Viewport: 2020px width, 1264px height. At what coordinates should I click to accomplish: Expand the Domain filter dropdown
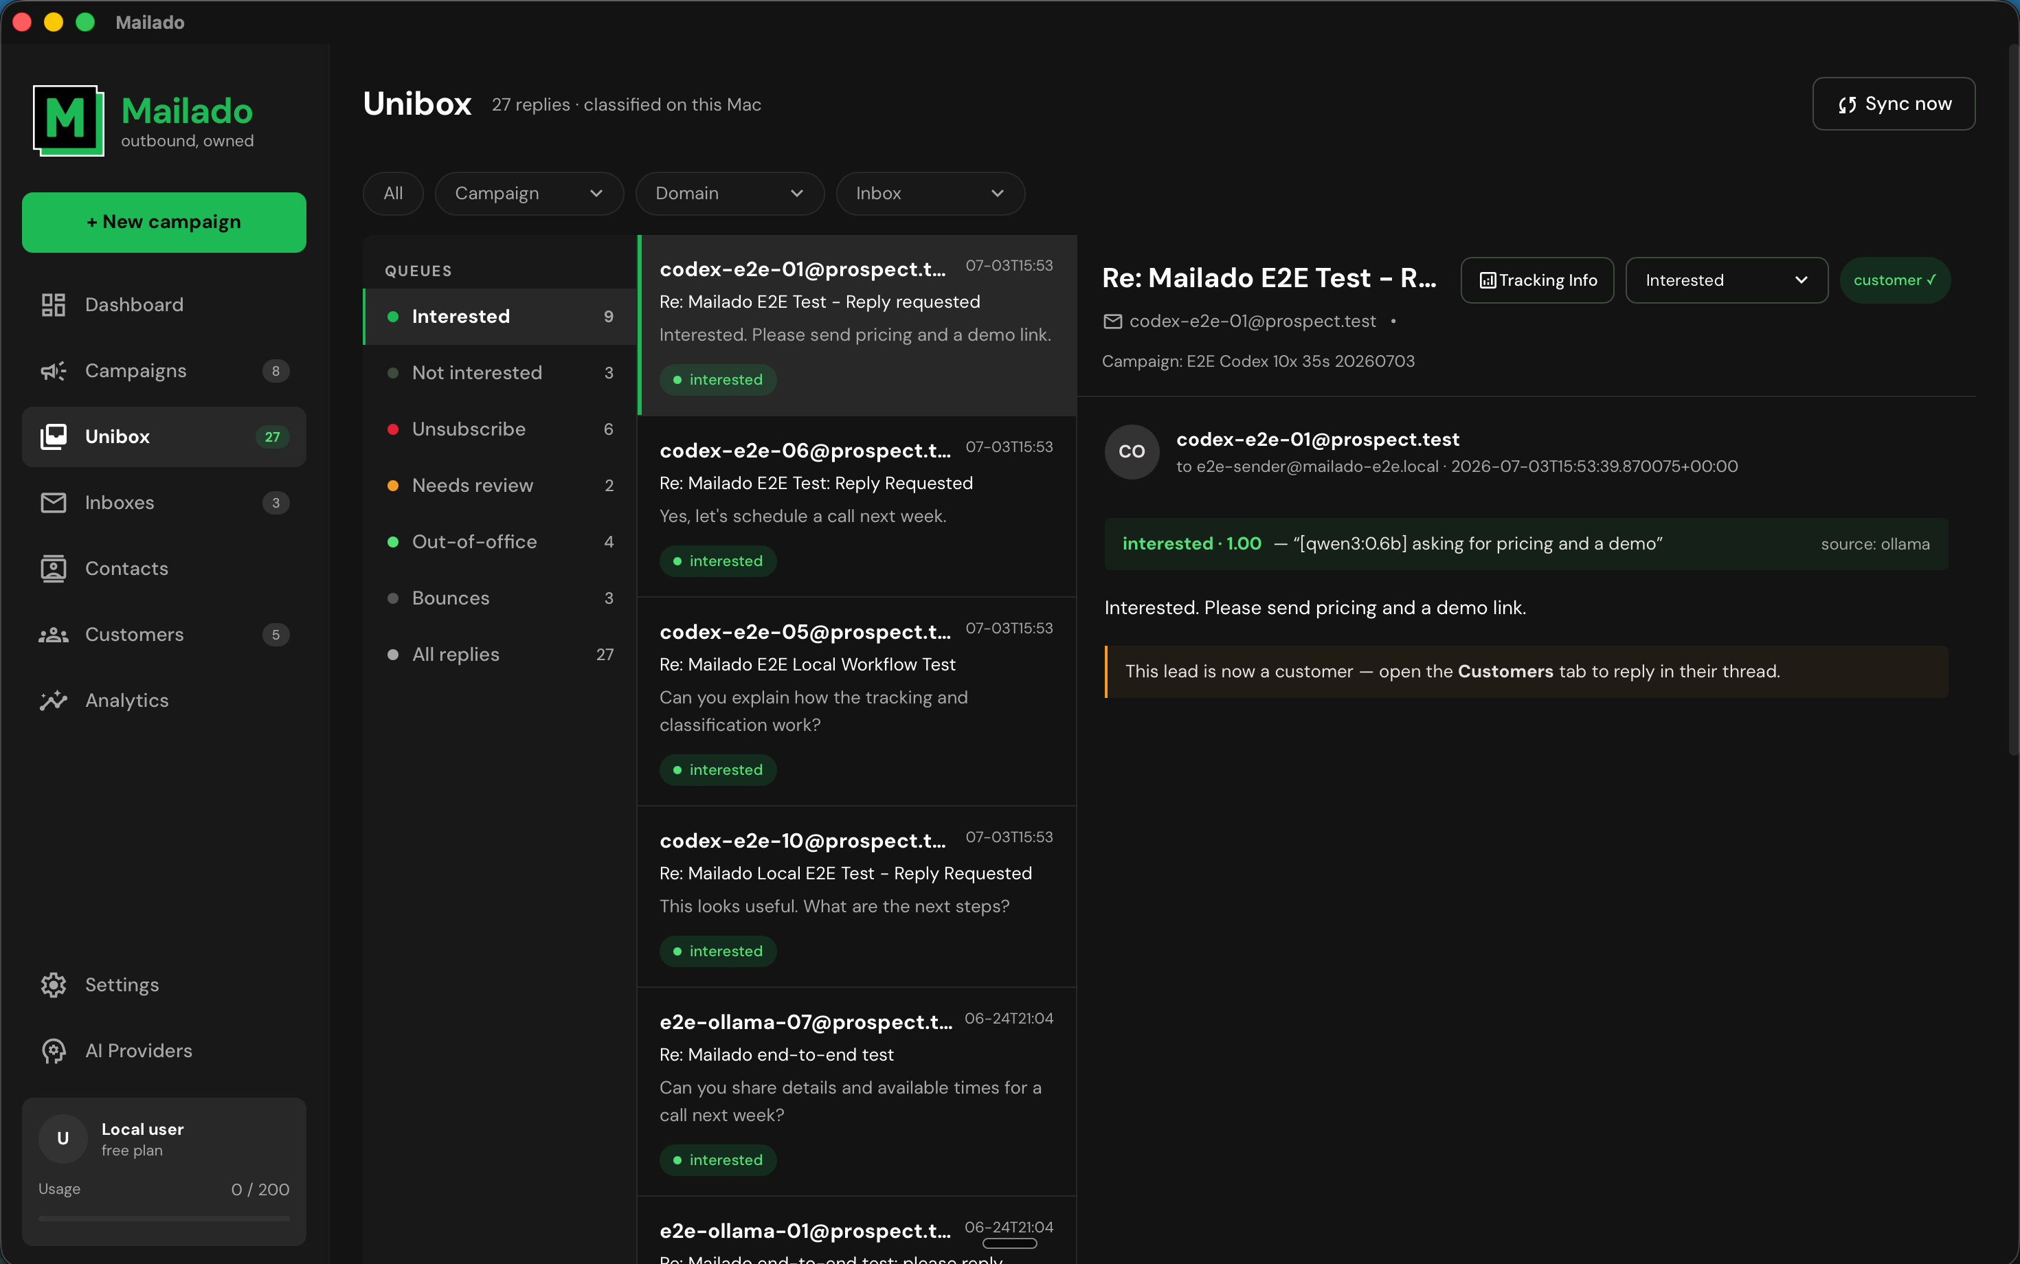(729, 194)
